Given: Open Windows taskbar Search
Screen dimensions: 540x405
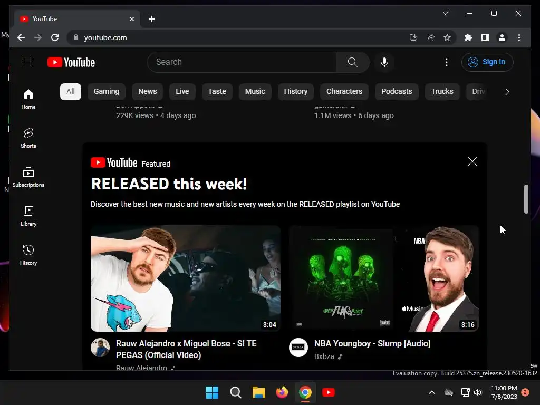Looking at the screenshot, I should pos(236,392).
